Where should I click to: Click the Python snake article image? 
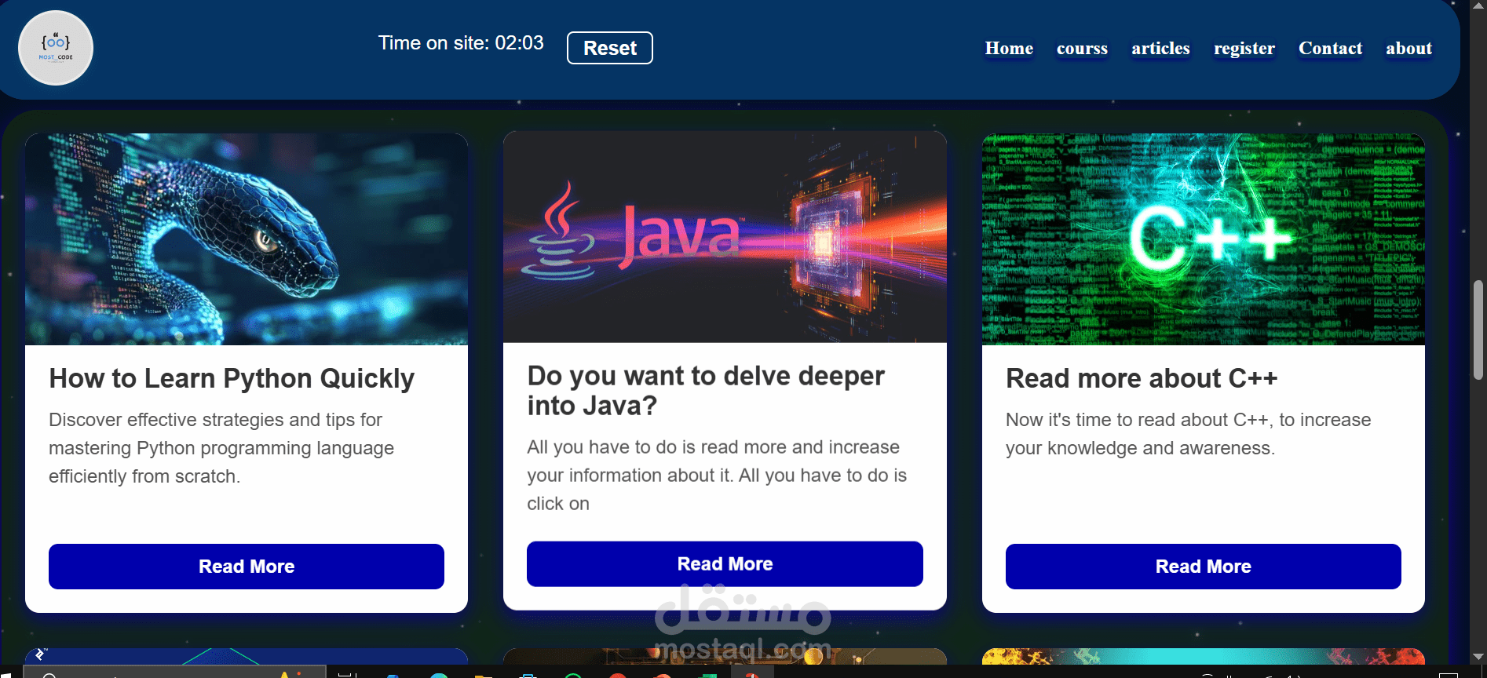point(247,239)
